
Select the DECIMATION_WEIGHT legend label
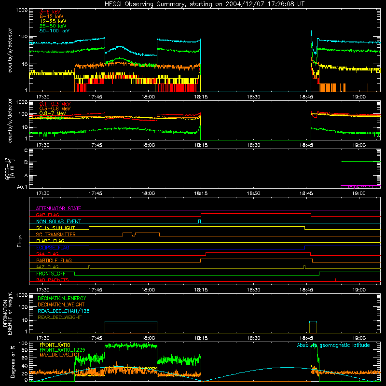[x=61, y=304]
